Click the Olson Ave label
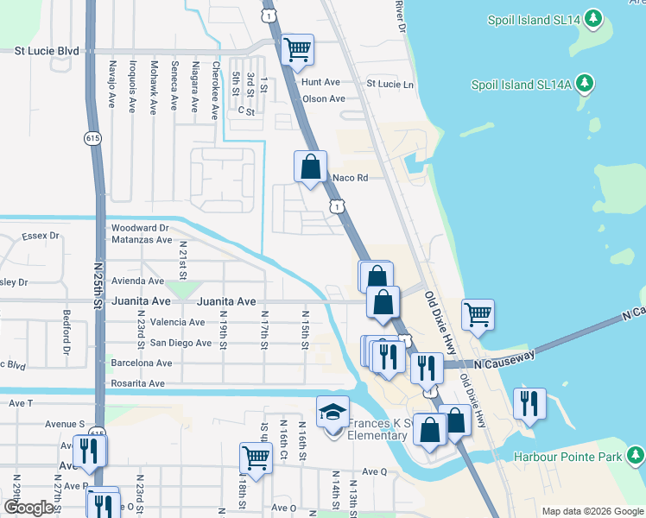This screenshot has width=646, height=518. (x=324, y=98)
